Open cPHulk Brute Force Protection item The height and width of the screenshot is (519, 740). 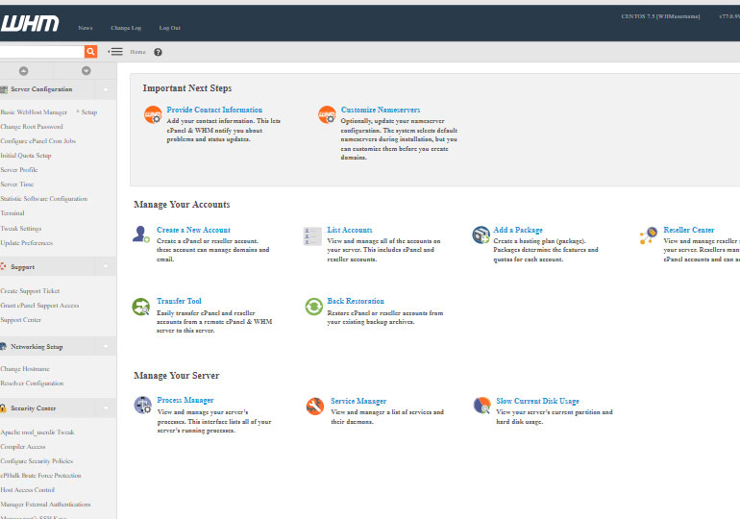pos(40,476)
